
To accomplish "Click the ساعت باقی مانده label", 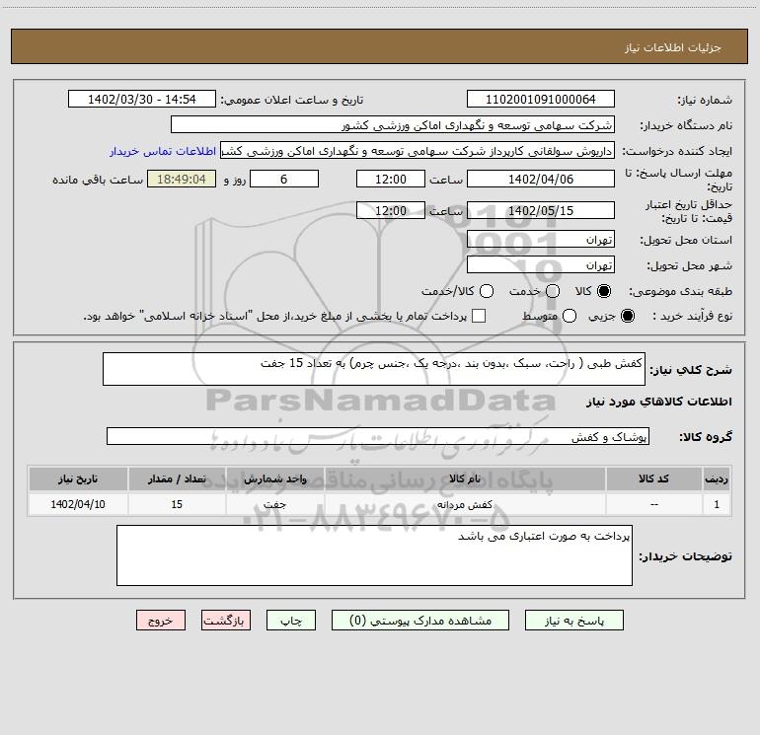I will [x=98, y=180].
